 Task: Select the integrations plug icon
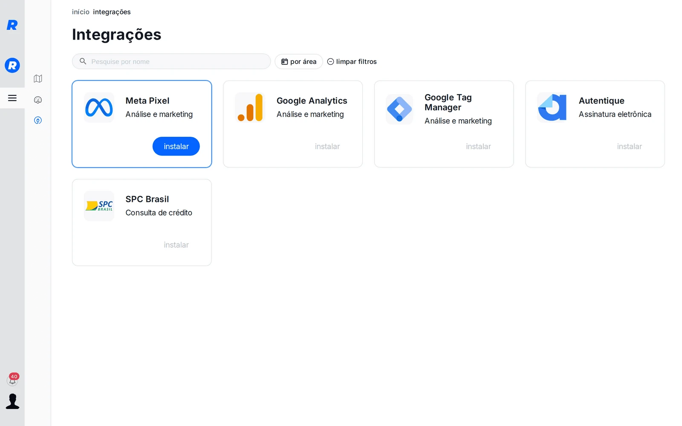(38, 121)
